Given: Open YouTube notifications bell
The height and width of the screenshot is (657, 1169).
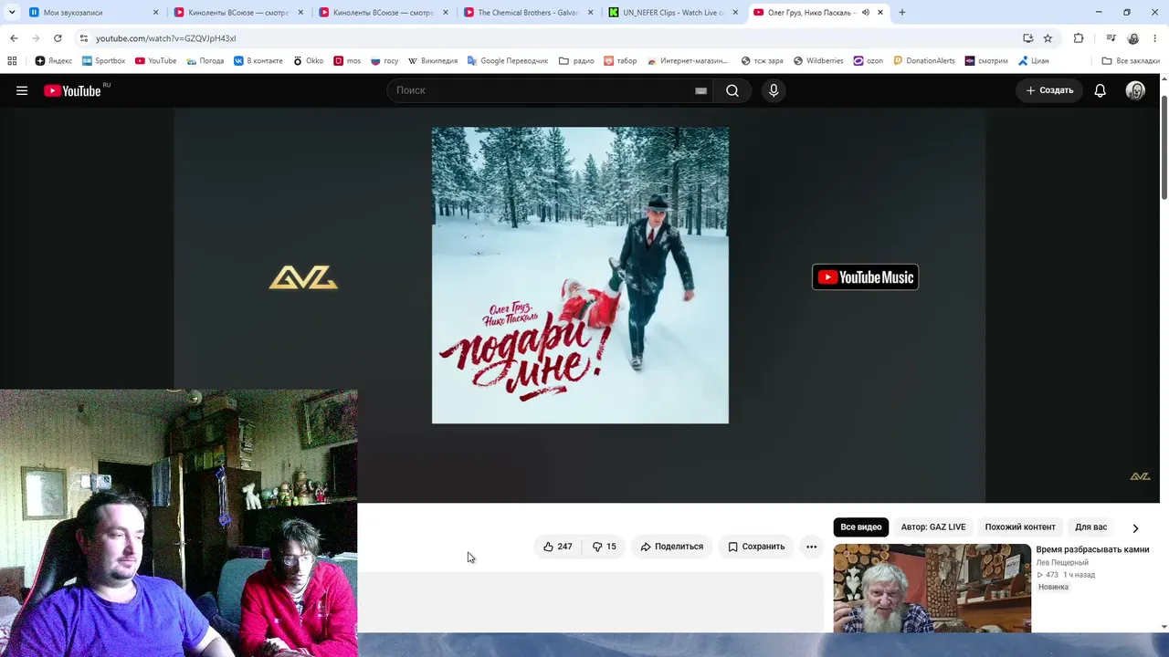Looking at the screenshot, I should (x=1101, y=90).
